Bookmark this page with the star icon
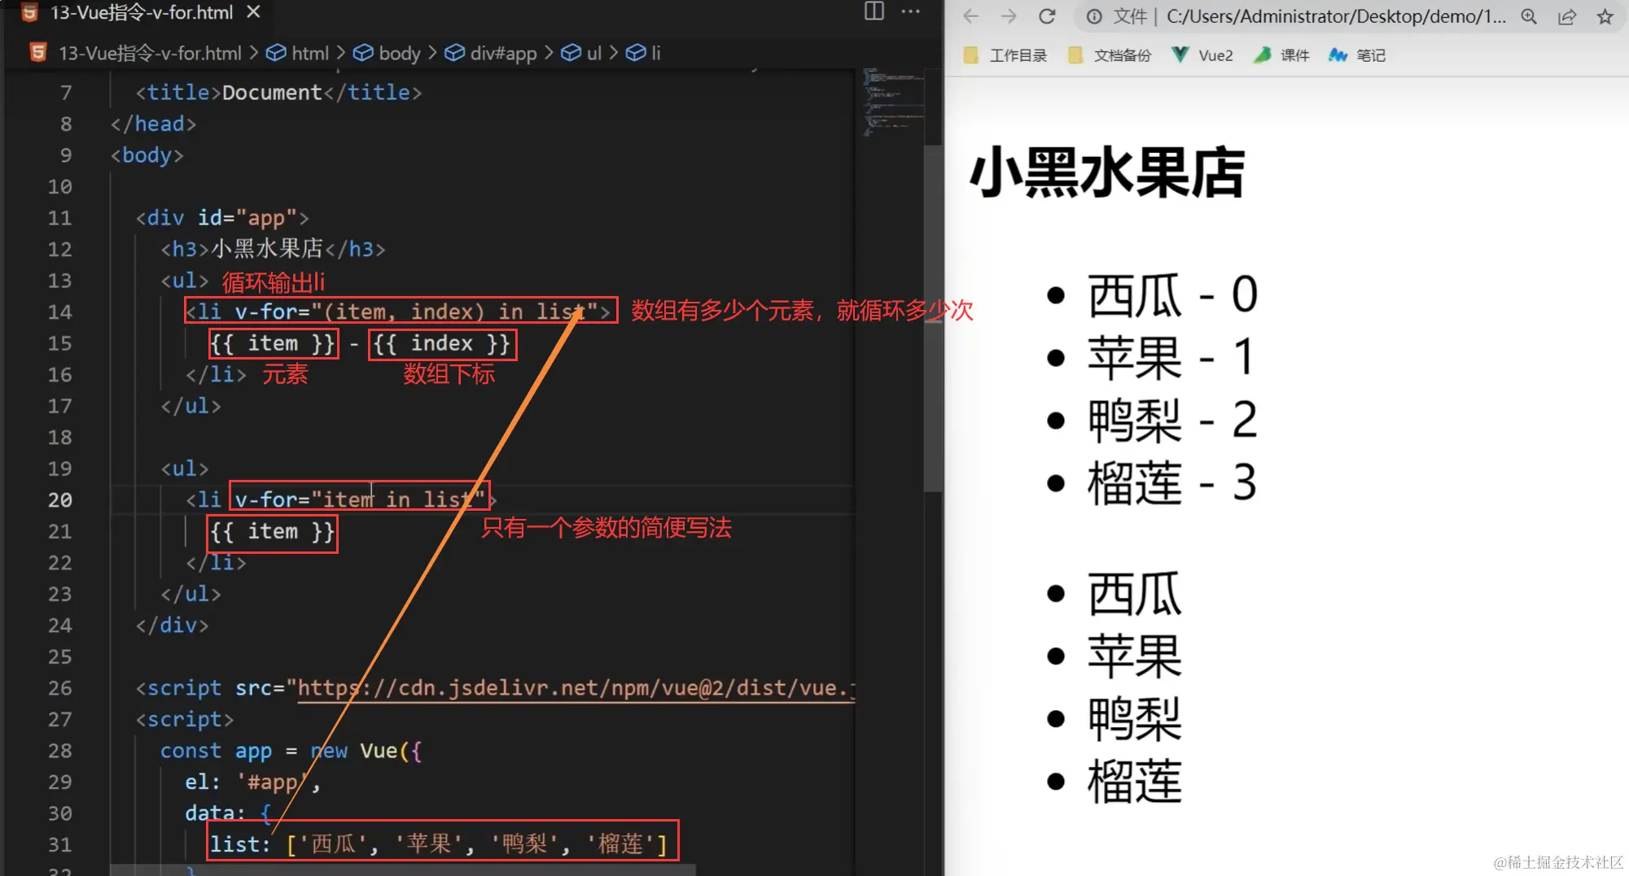Viewport: 1629px width, 876px height. (x=1605, y=16)
